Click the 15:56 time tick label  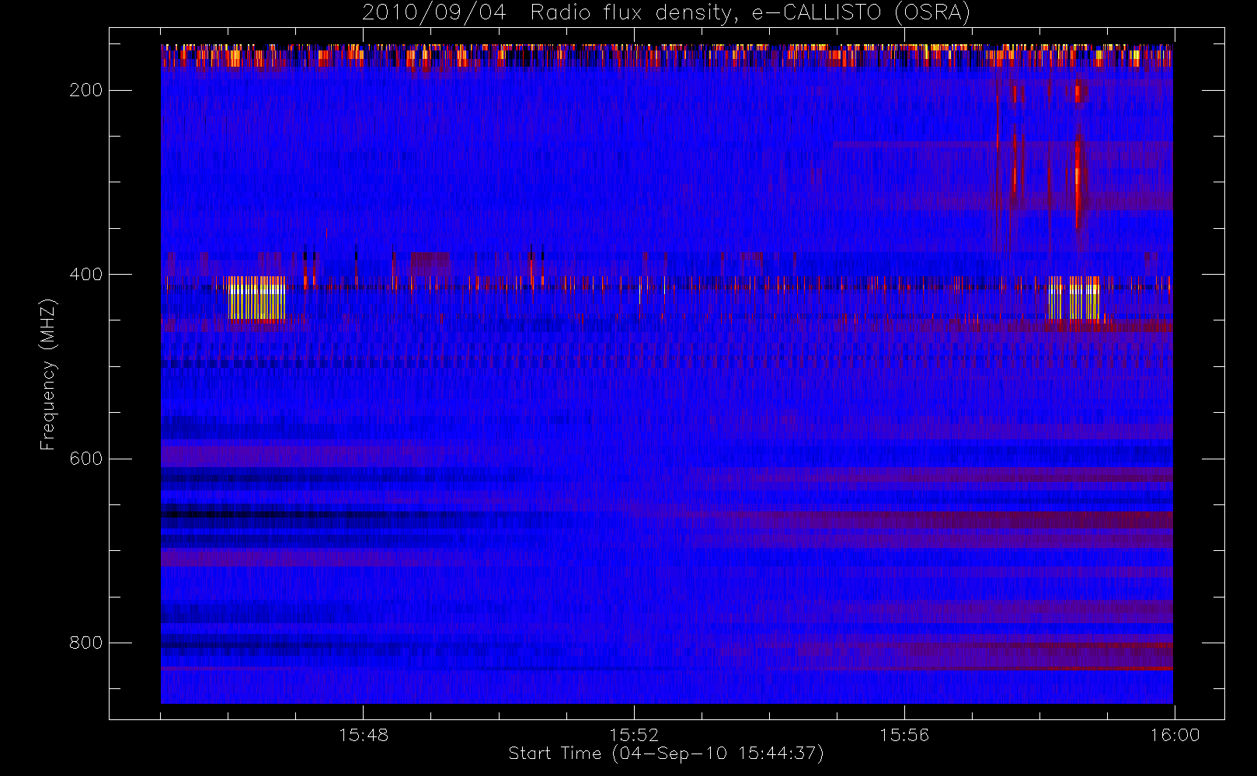(904, 735)
